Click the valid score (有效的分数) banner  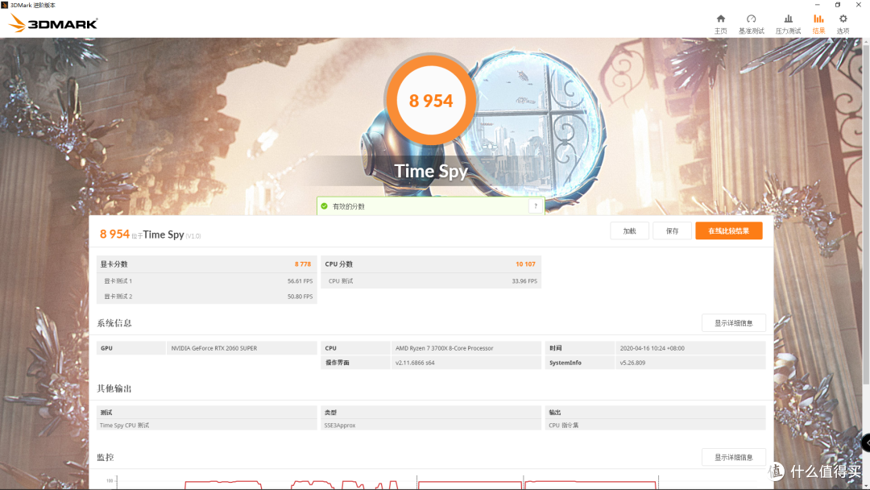430,206
